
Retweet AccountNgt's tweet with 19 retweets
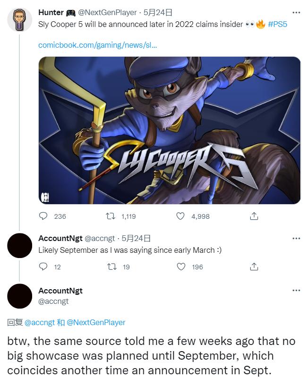(112, 267)
